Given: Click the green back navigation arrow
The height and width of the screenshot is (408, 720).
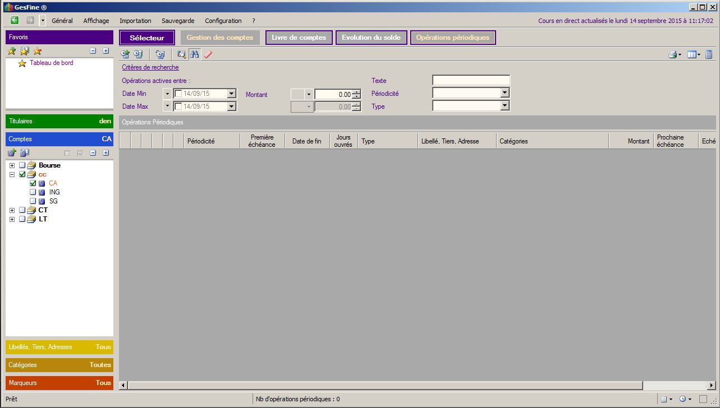Looking at the screenshot, I should point(15,20).
